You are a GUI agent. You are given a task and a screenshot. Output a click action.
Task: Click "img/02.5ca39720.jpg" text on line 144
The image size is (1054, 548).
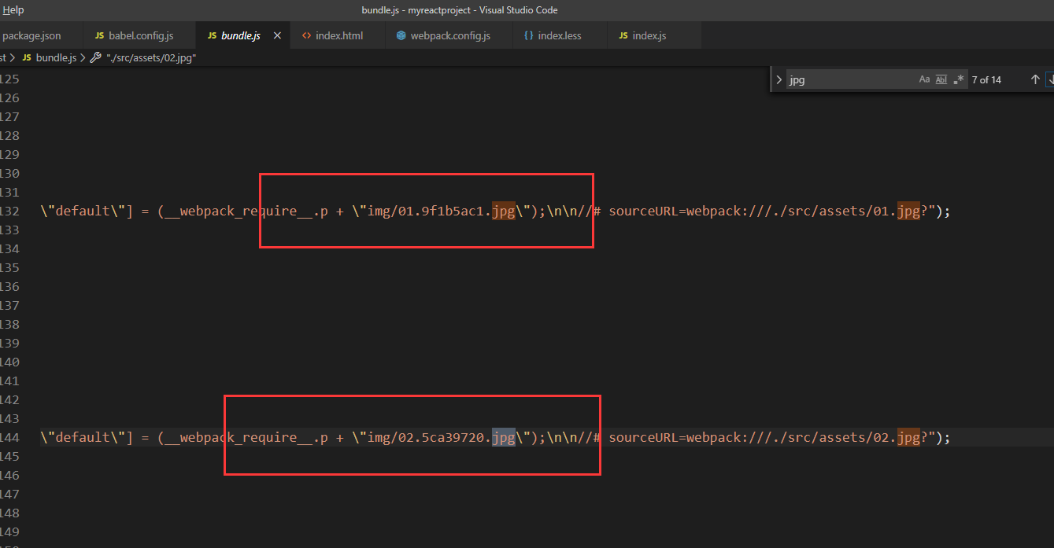[x=441, y=438]
